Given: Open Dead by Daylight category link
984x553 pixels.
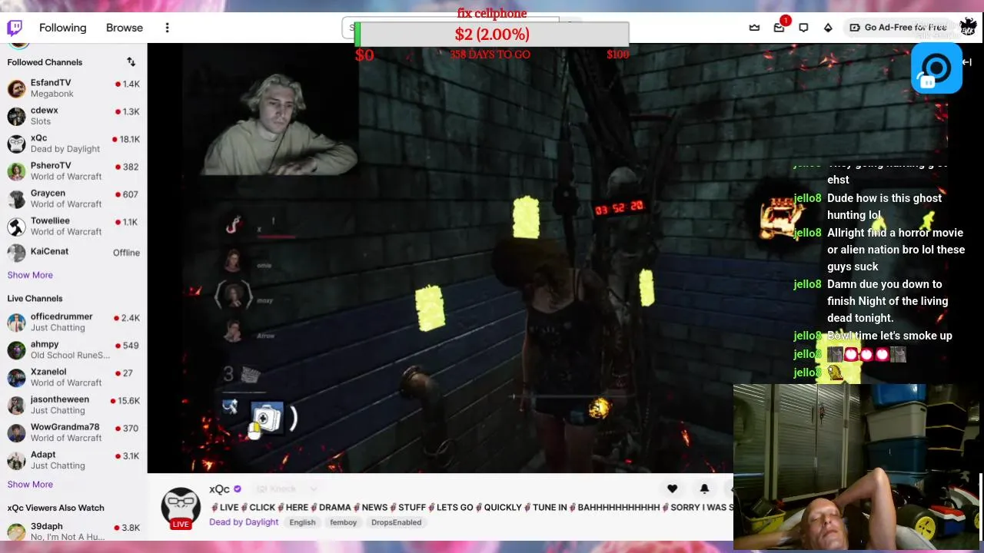Looking at the screenshot, I should [x=244, y=522].
